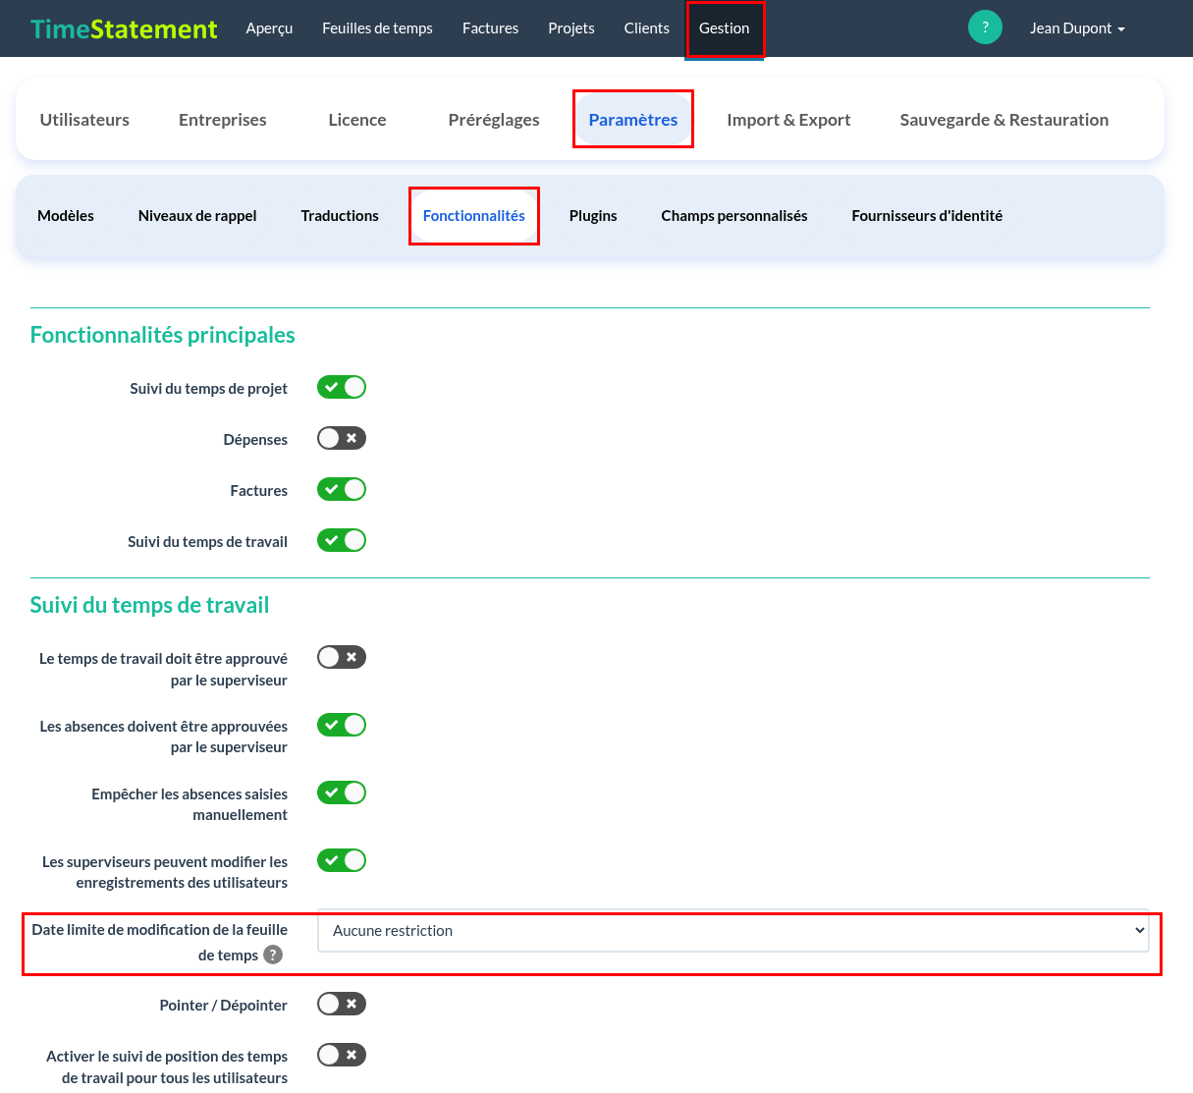Viewport: 1193px width, 1093px height.
Task: Switch to Champs personnalisés sub-tab
Action: click(734, 216)
